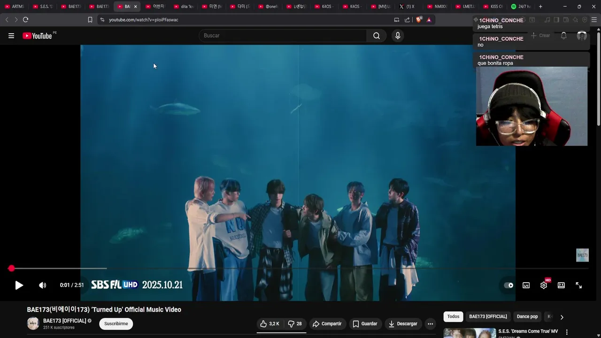Open a new browser tab

pyautogui.click(x=540, y=7)
